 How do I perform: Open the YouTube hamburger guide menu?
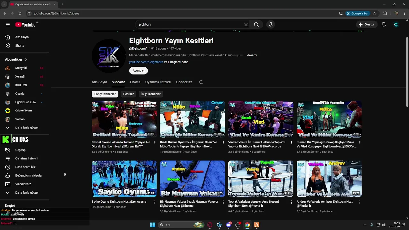point(8,25)
